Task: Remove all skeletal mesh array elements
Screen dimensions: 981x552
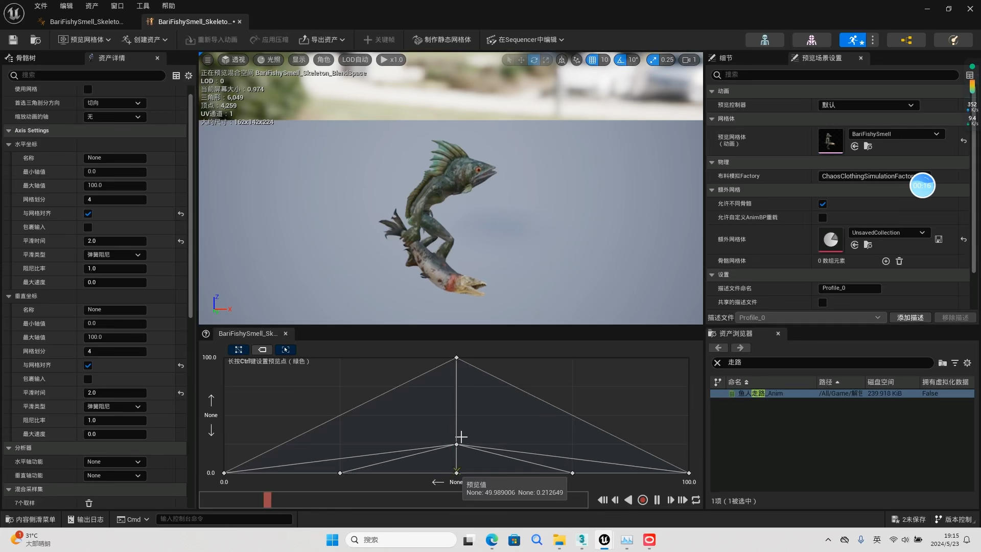Action: (899, 261)
